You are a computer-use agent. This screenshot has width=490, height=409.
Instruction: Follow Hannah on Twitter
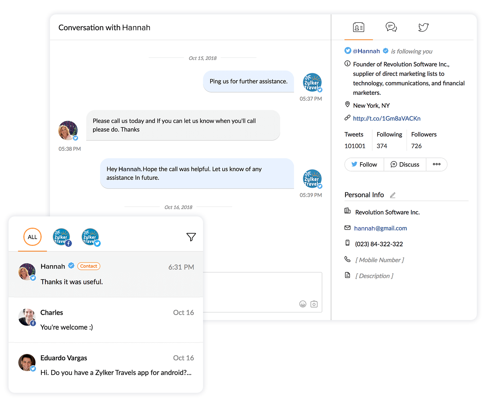364,164
